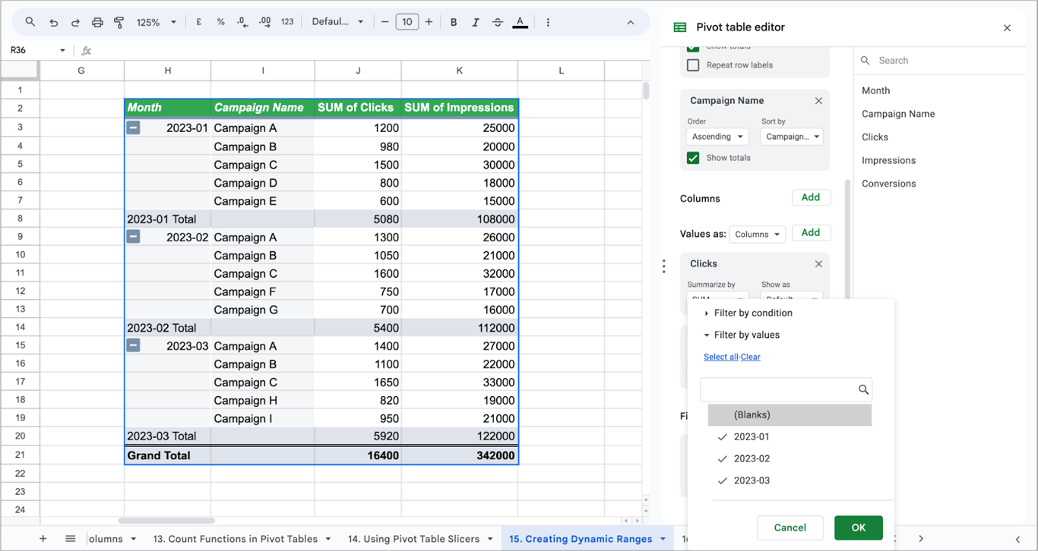
Task: Click the Clear link
Action: [x=751, y=357]
